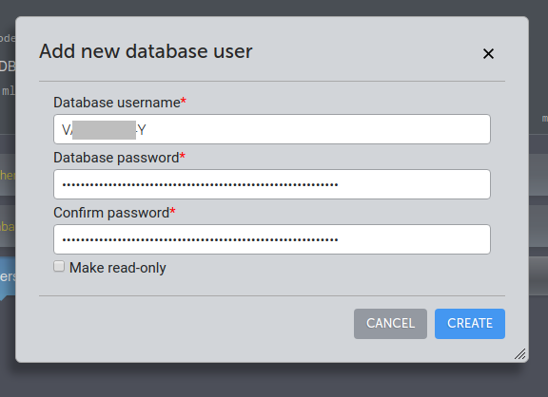Cancel adding the database user
This screenshot has width=548, height=397.
390,324
